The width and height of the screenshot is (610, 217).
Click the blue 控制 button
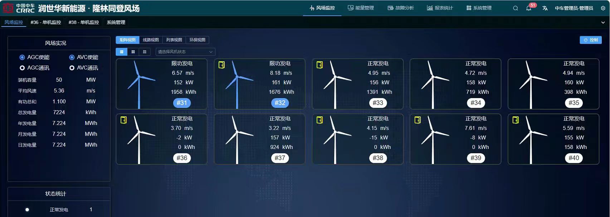click(x=591, y=40)
